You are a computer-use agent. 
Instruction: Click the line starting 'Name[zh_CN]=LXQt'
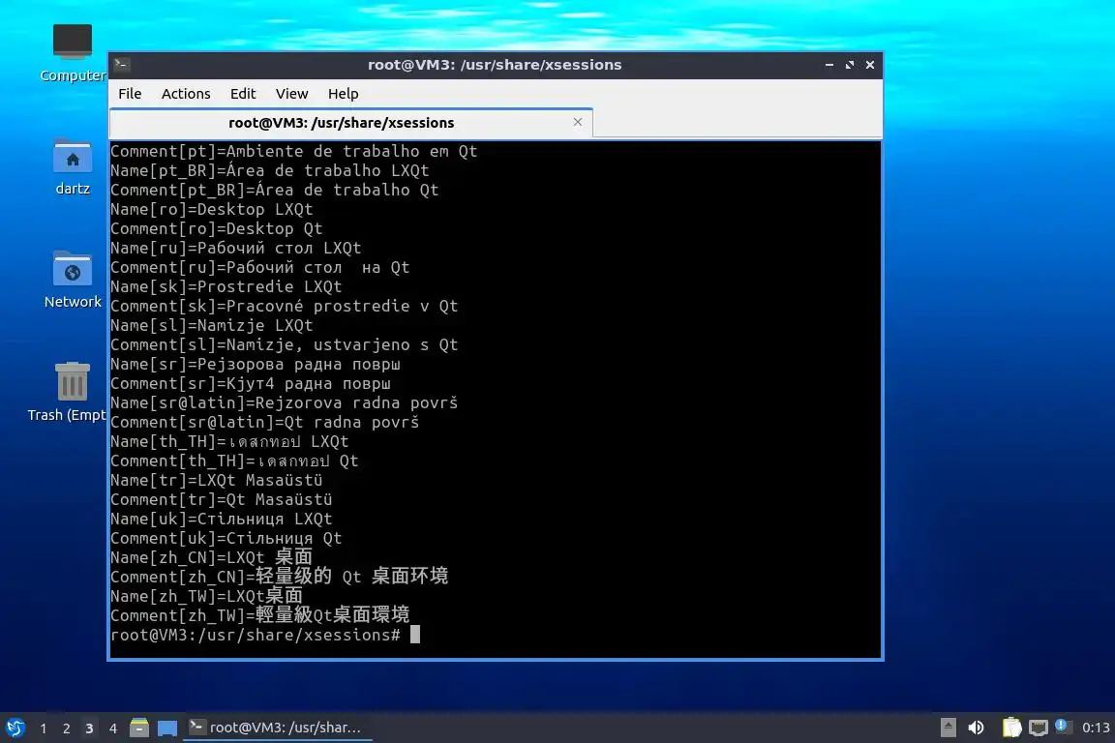tap(211, 557)
